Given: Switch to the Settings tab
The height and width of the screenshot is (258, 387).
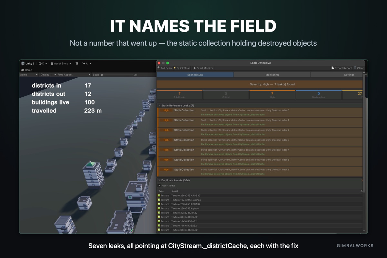Looking at the screenshot, I should 337,74.
